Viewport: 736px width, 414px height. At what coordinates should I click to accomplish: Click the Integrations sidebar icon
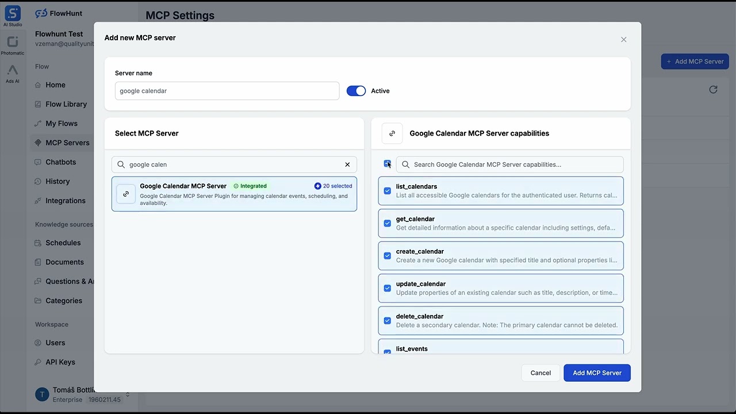point(38,201)
